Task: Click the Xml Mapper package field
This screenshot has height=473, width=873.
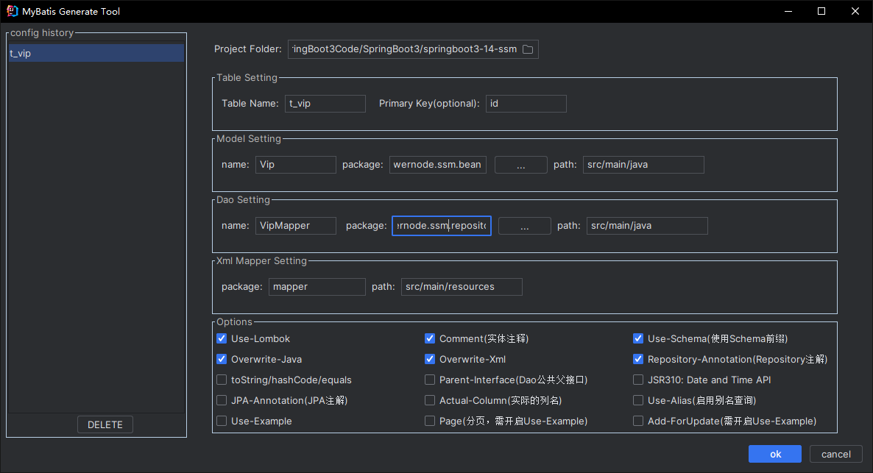Action: [317, 287]
